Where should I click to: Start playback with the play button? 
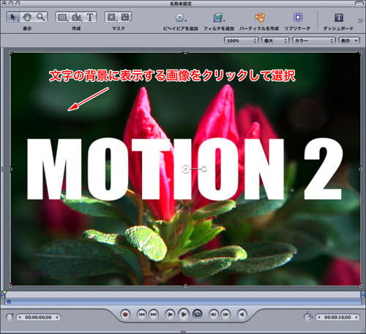coord(184,314)
